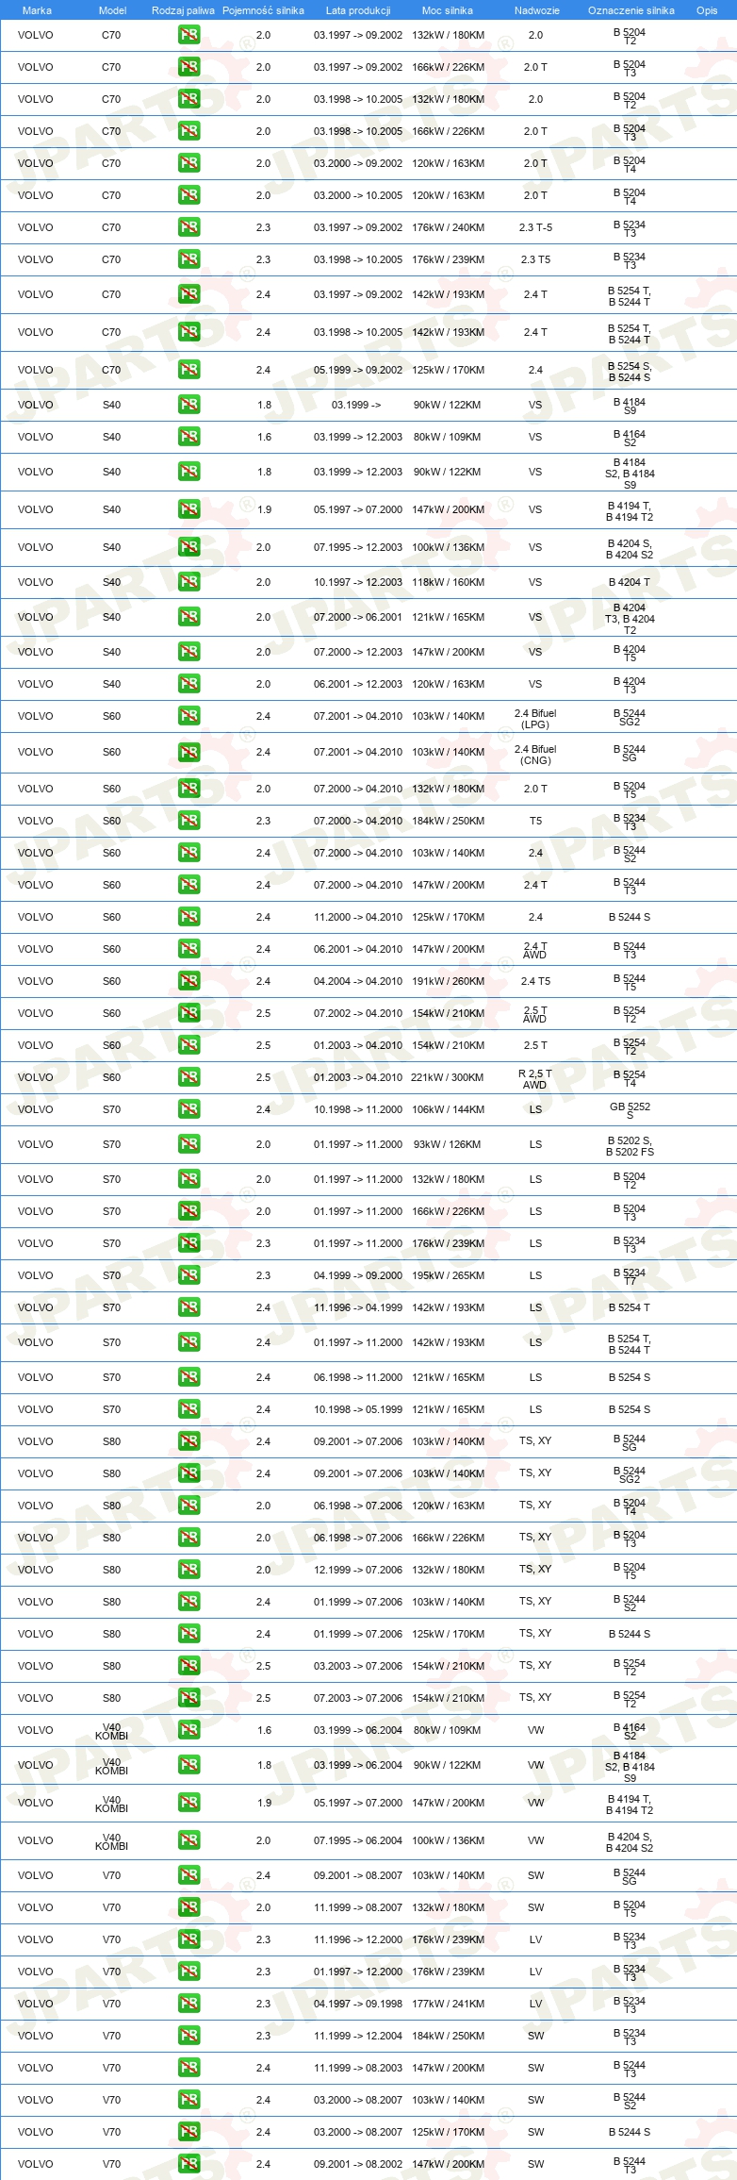Select the date cell 03.1999 ->

point(356,405)
